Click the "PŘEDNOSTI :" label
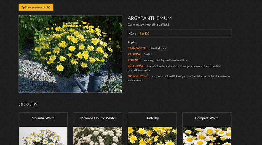 pos(137,66)
